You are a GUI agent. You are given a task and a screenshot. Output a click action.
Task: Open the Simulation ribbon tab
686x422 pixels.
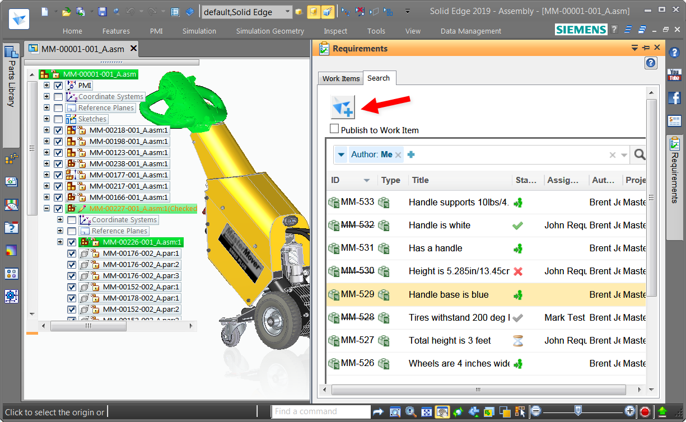pos(199,31)
